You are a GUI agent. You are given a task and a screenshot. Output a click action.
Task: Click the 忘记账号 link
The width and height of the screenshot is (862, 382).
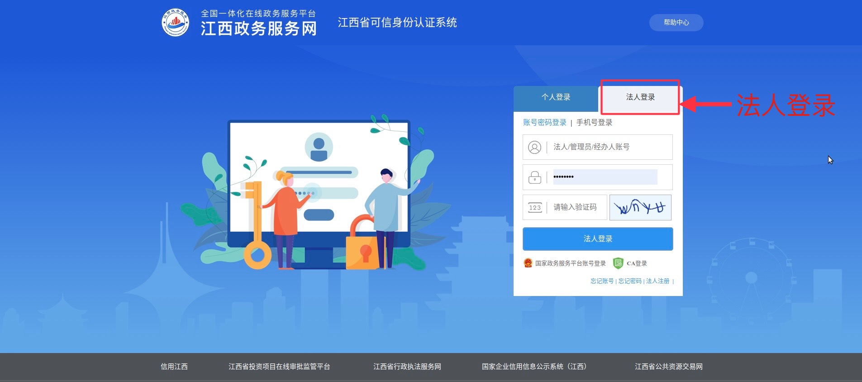click(x=602, y=281)
